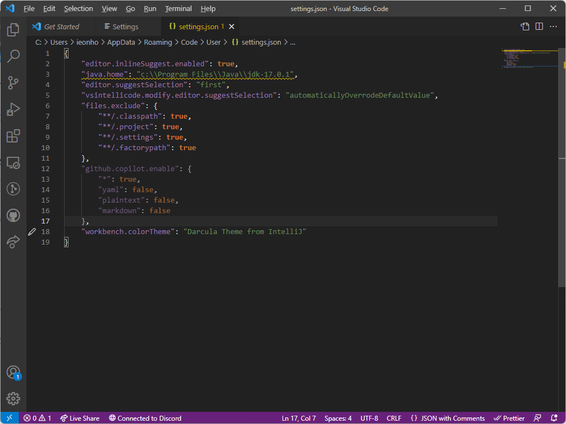
Task: Open Live Share icon in activity bar
Action: click(13, 242)
